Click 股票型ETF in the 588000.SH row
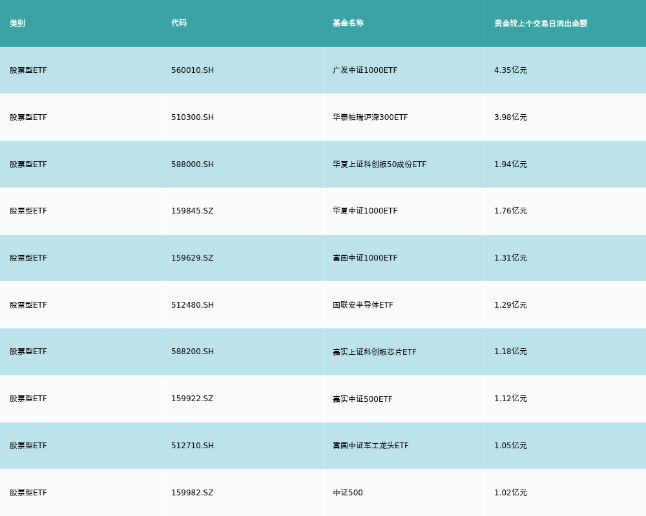Screen dimensions: 646x516 tap(28, 164)
